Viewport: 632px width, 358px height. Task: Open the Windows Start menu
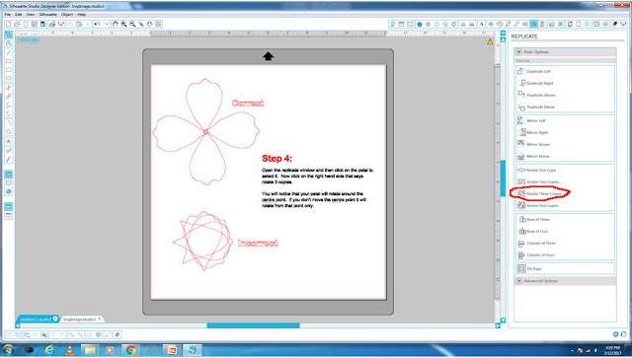tap(8, 350)
